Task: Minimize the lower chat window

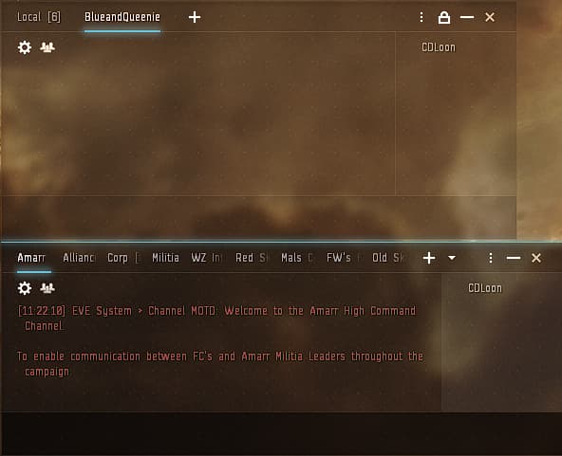Action: point(514,258)
